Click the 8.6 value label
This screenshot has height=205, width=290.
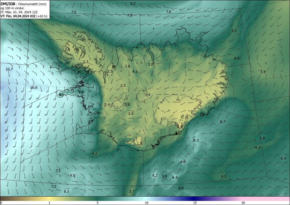[x=175, y=177]
